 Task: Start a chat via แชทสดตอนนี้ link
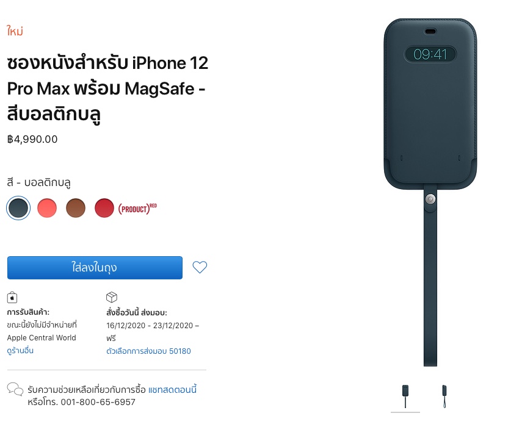tap(172, 389)
